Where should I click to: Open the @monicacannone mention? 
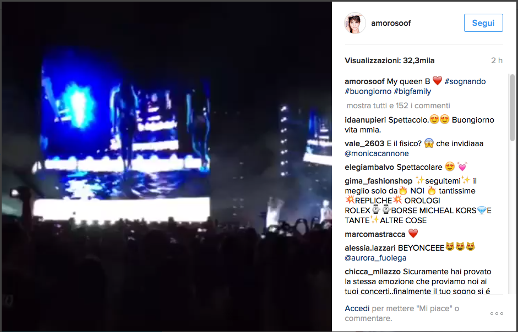pyautogui.click(x=377, y=153)
